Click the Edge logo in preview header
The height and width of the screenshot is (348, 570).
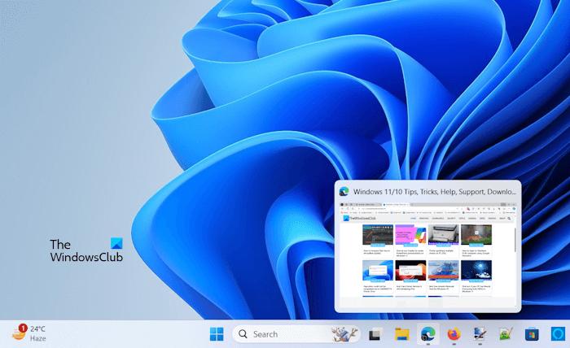click(x=344, y=191)
